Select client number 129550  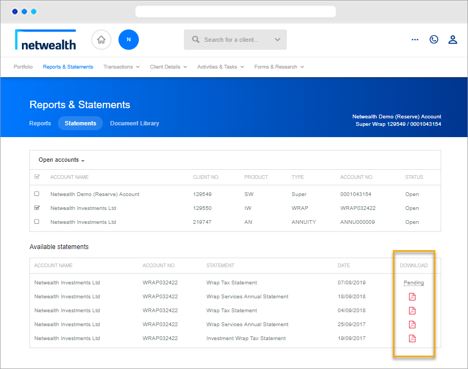[x=202, y=208]
